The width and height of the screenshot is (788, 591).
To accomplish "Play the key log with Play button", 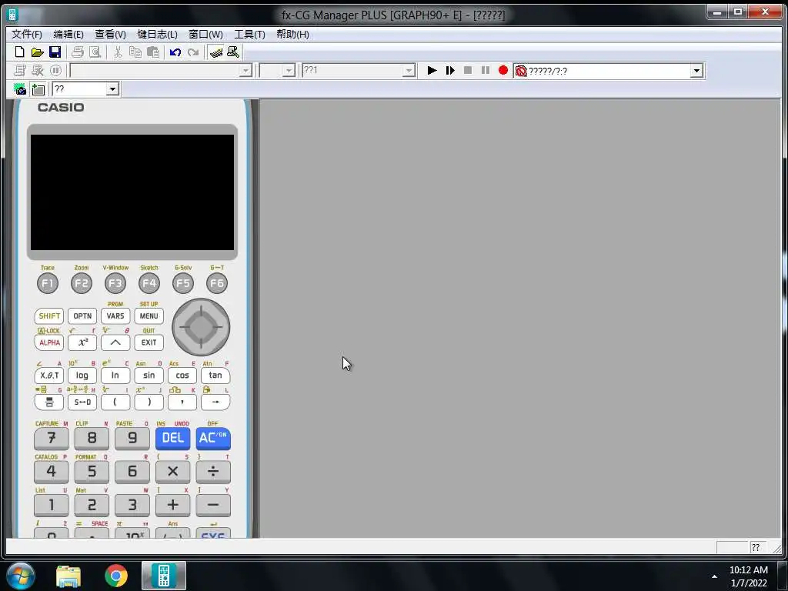I will (432, 70).
